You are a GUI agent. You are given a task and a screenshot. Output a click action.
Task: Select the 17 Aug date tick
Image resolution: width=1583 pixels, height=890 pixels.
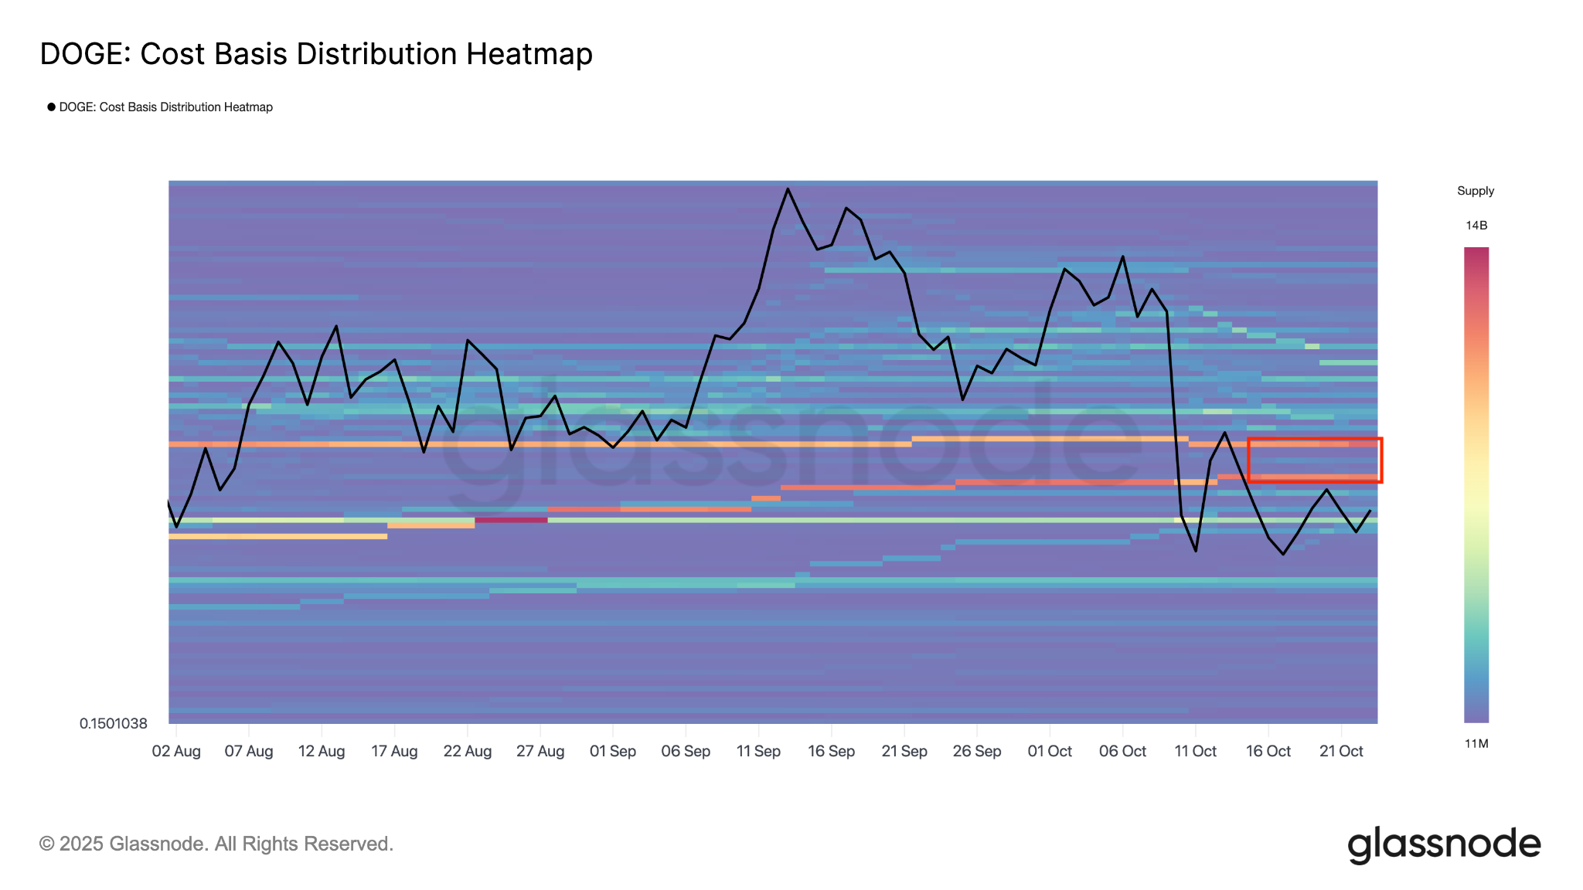pos(394,751)
